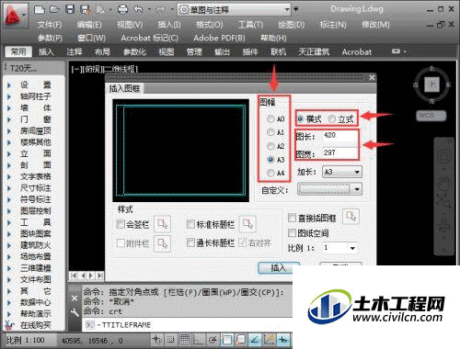
Task: Select the A4 paper size radio button
Action: tap(270, 173)
